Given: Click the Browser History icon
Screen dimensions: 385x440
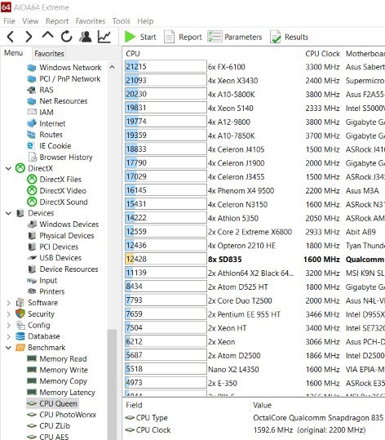Looking at the screenshot, I should point(33,157).
